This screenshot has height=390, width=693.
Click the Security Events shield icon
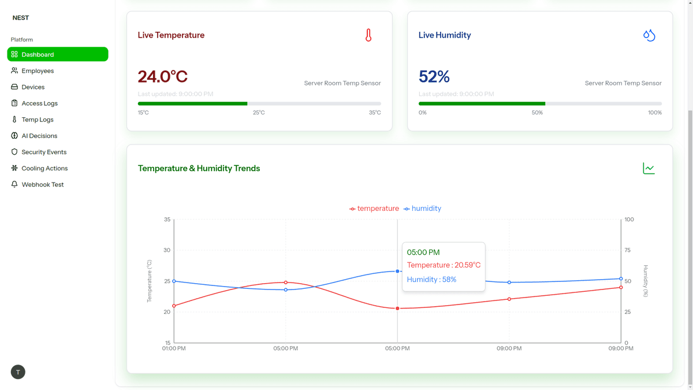coord(14,152)
